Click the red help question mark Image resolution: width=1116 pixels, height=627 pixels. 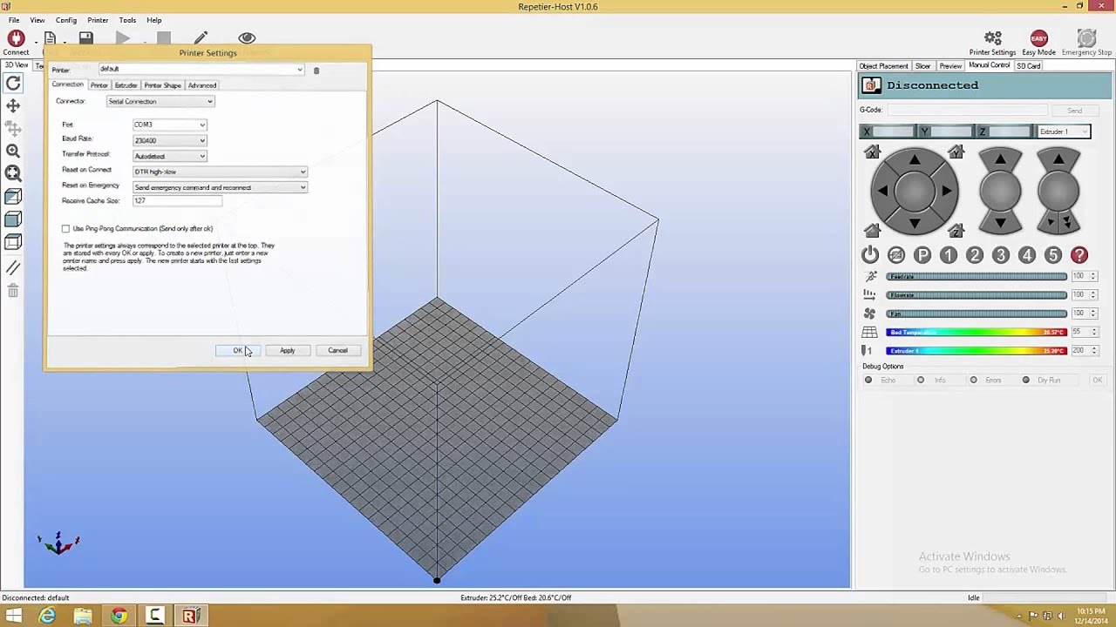(x=1079, y=255)
